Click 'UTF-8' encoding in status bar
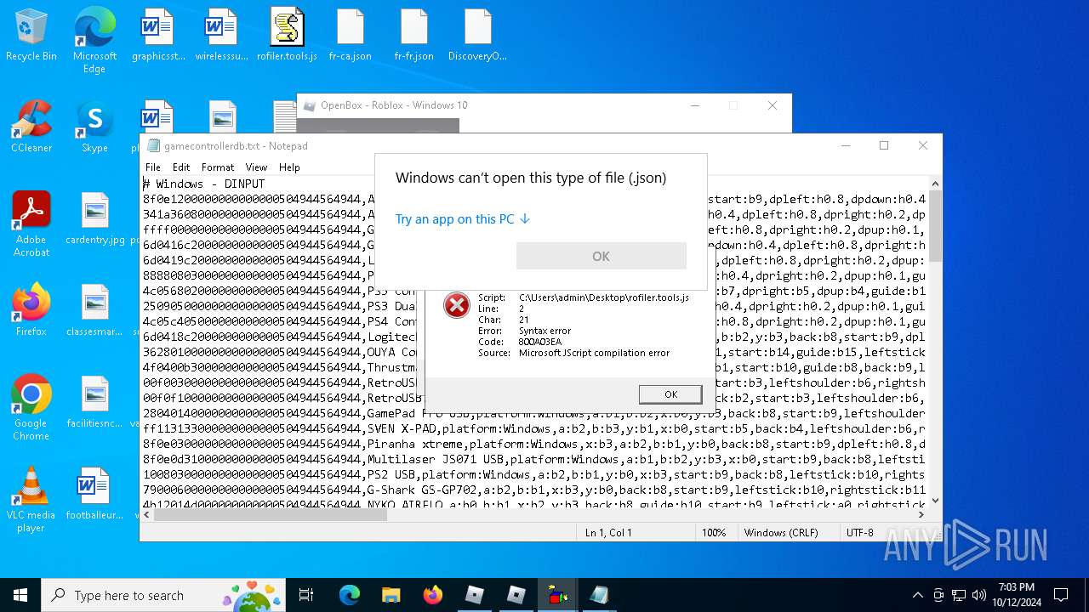The width and height of the screenshot is (1089, 612). [860, 533]
